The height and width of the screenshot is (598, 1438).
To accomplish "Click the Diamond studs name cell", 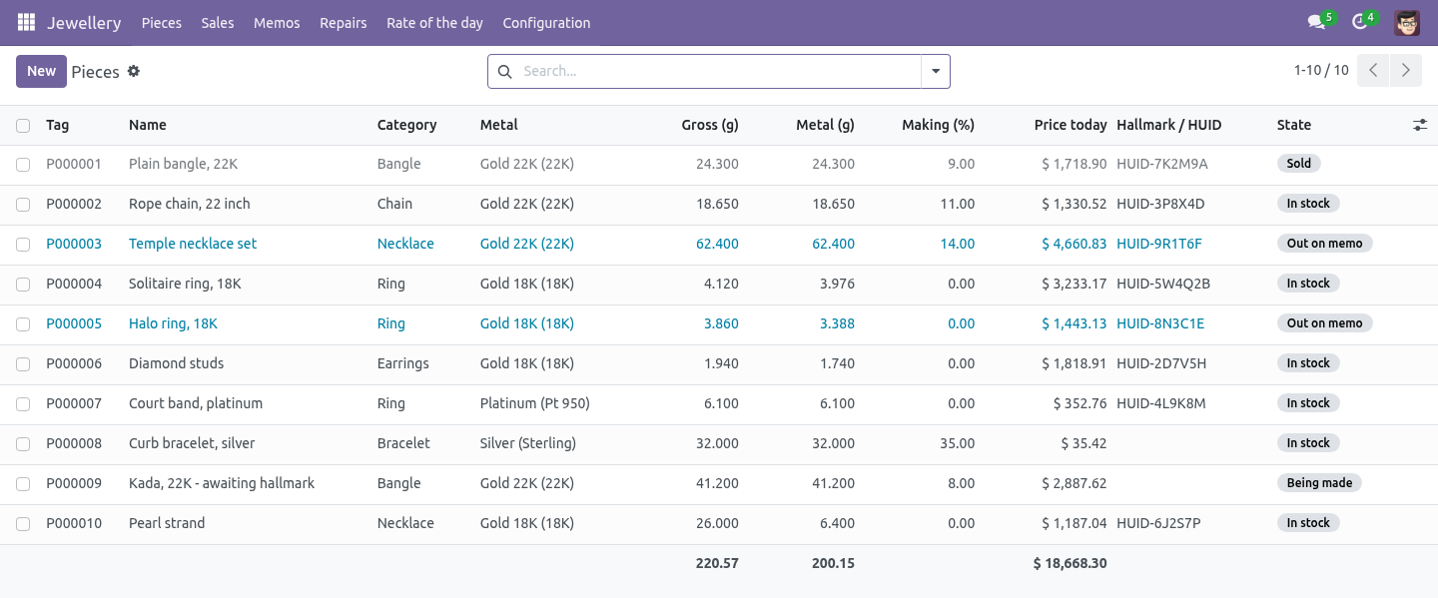I will 176,363.
